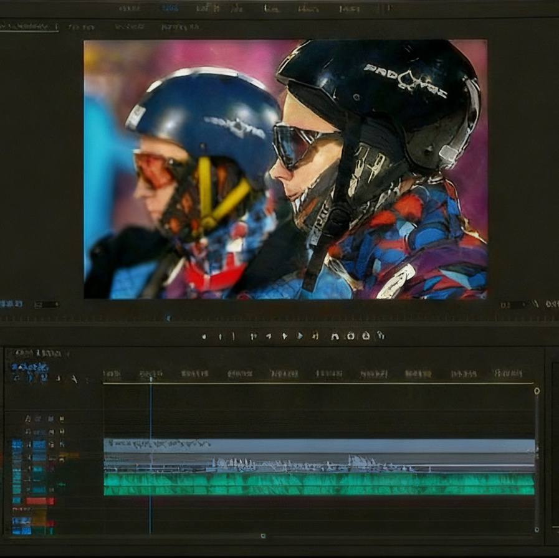This screenshot has width=559, height=558.
Task: Click the Lift icon in the monitor controls
Action: (x=335, y=336)
